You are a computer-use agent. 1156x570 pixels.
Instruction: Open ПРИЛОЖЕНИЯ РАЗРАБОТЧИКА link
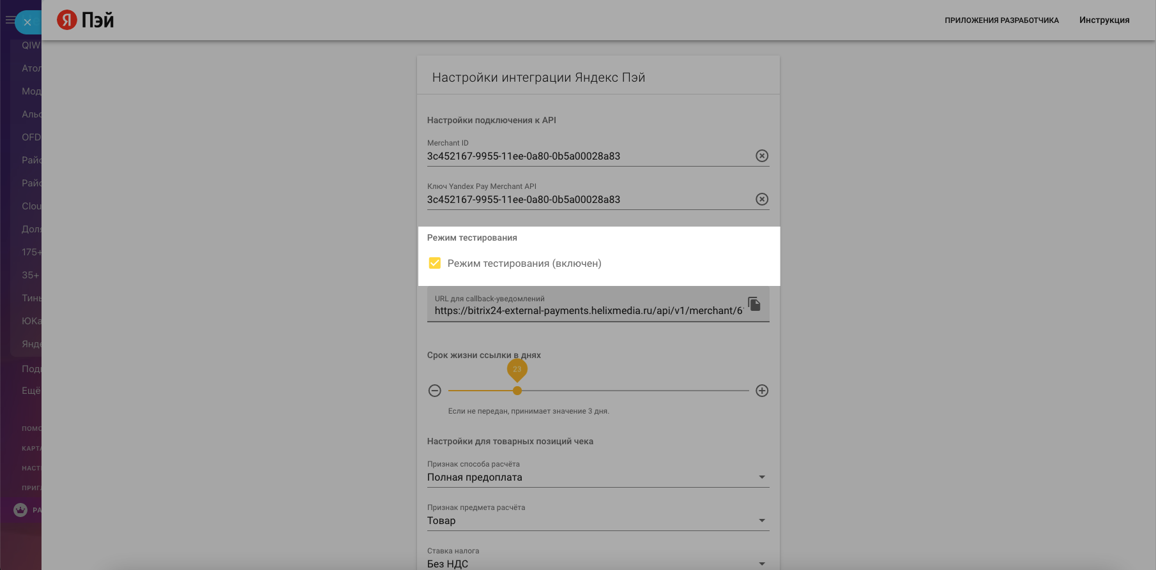(x=1001, y=20)
